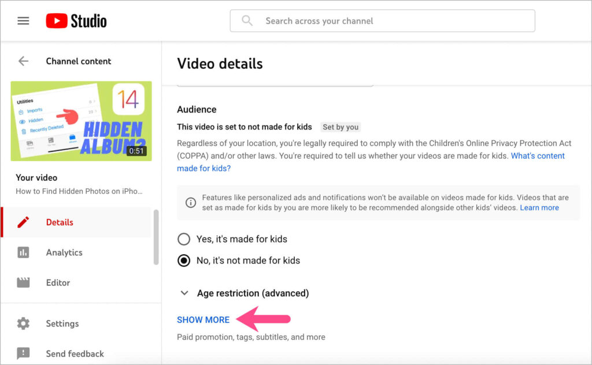This screenshot has height=365, width=592.
Task: Open the What's content made for kids link
Action: click(538, 155)
